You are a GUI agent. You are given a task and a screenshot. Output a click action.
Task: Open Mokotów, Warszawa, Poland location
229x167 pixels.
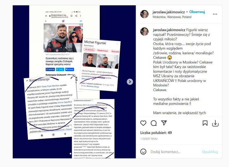(172, 17)
